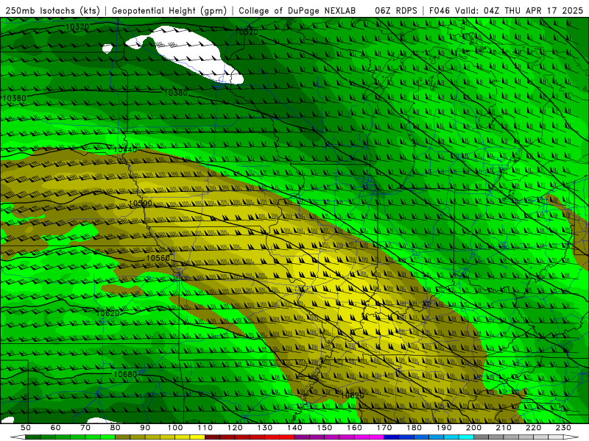Click the 90 value on the color scale
Image resolution: width=589 pixels, height=441 pixels.
[x=145, y=428]
